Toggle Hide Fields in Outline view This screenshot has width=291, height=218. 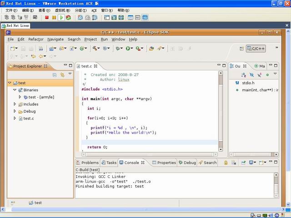pos(251,75)
